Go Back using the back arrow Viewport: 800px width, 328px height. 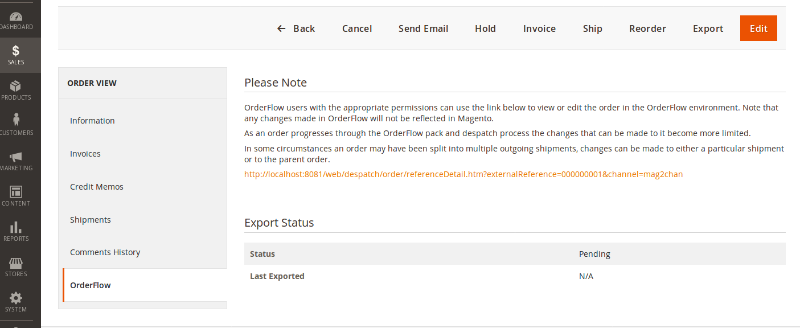click(x=296, y=28)
